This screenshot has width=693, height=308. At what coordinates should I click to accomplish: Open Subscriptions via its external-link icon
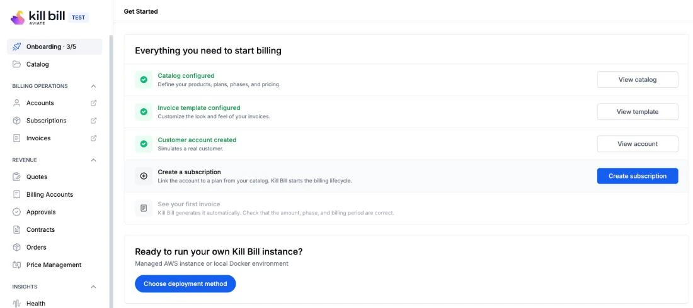pyautogui.click(x=93, y=121)
